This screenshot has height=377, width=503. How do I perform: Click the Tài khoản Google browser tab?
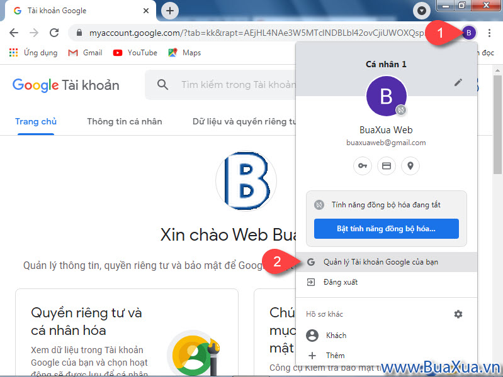tap(79, 11)
